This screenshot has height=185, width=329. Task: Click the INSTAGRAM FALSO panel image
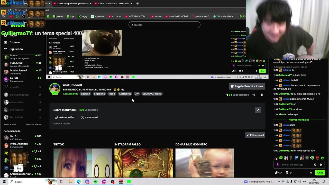pos(143,163)
